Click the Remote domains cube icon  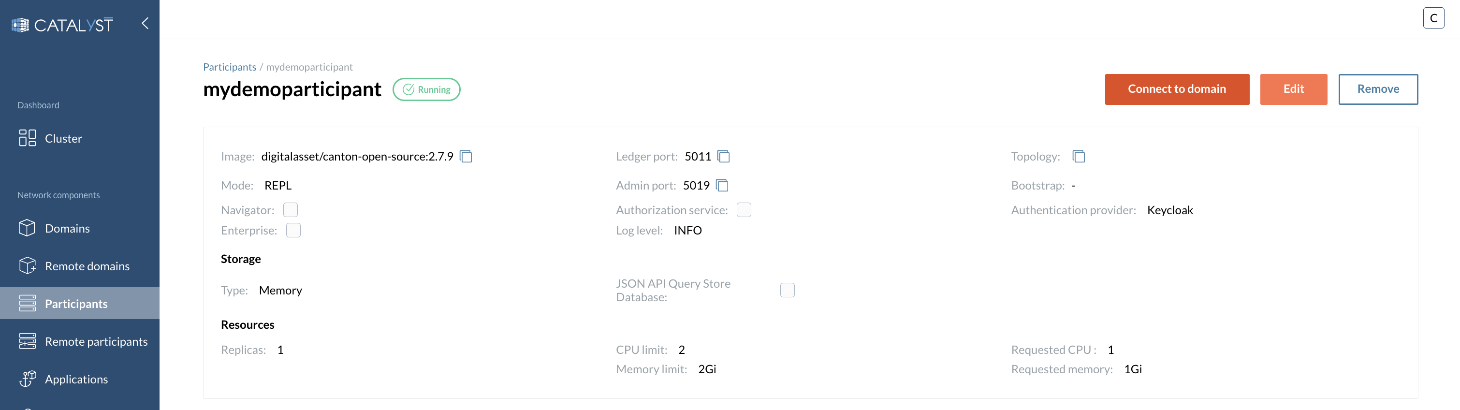[x=27, y=265]
